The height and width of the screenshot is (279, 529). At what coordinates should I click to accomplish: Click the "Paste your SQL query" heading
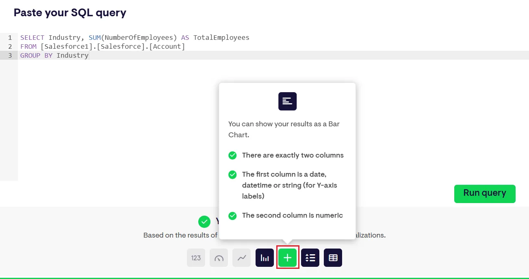tap(70, 13)
